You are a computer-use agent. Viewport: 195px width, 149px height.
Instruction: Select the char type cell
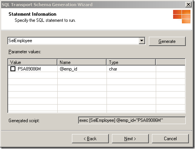(x=131, y=69)
